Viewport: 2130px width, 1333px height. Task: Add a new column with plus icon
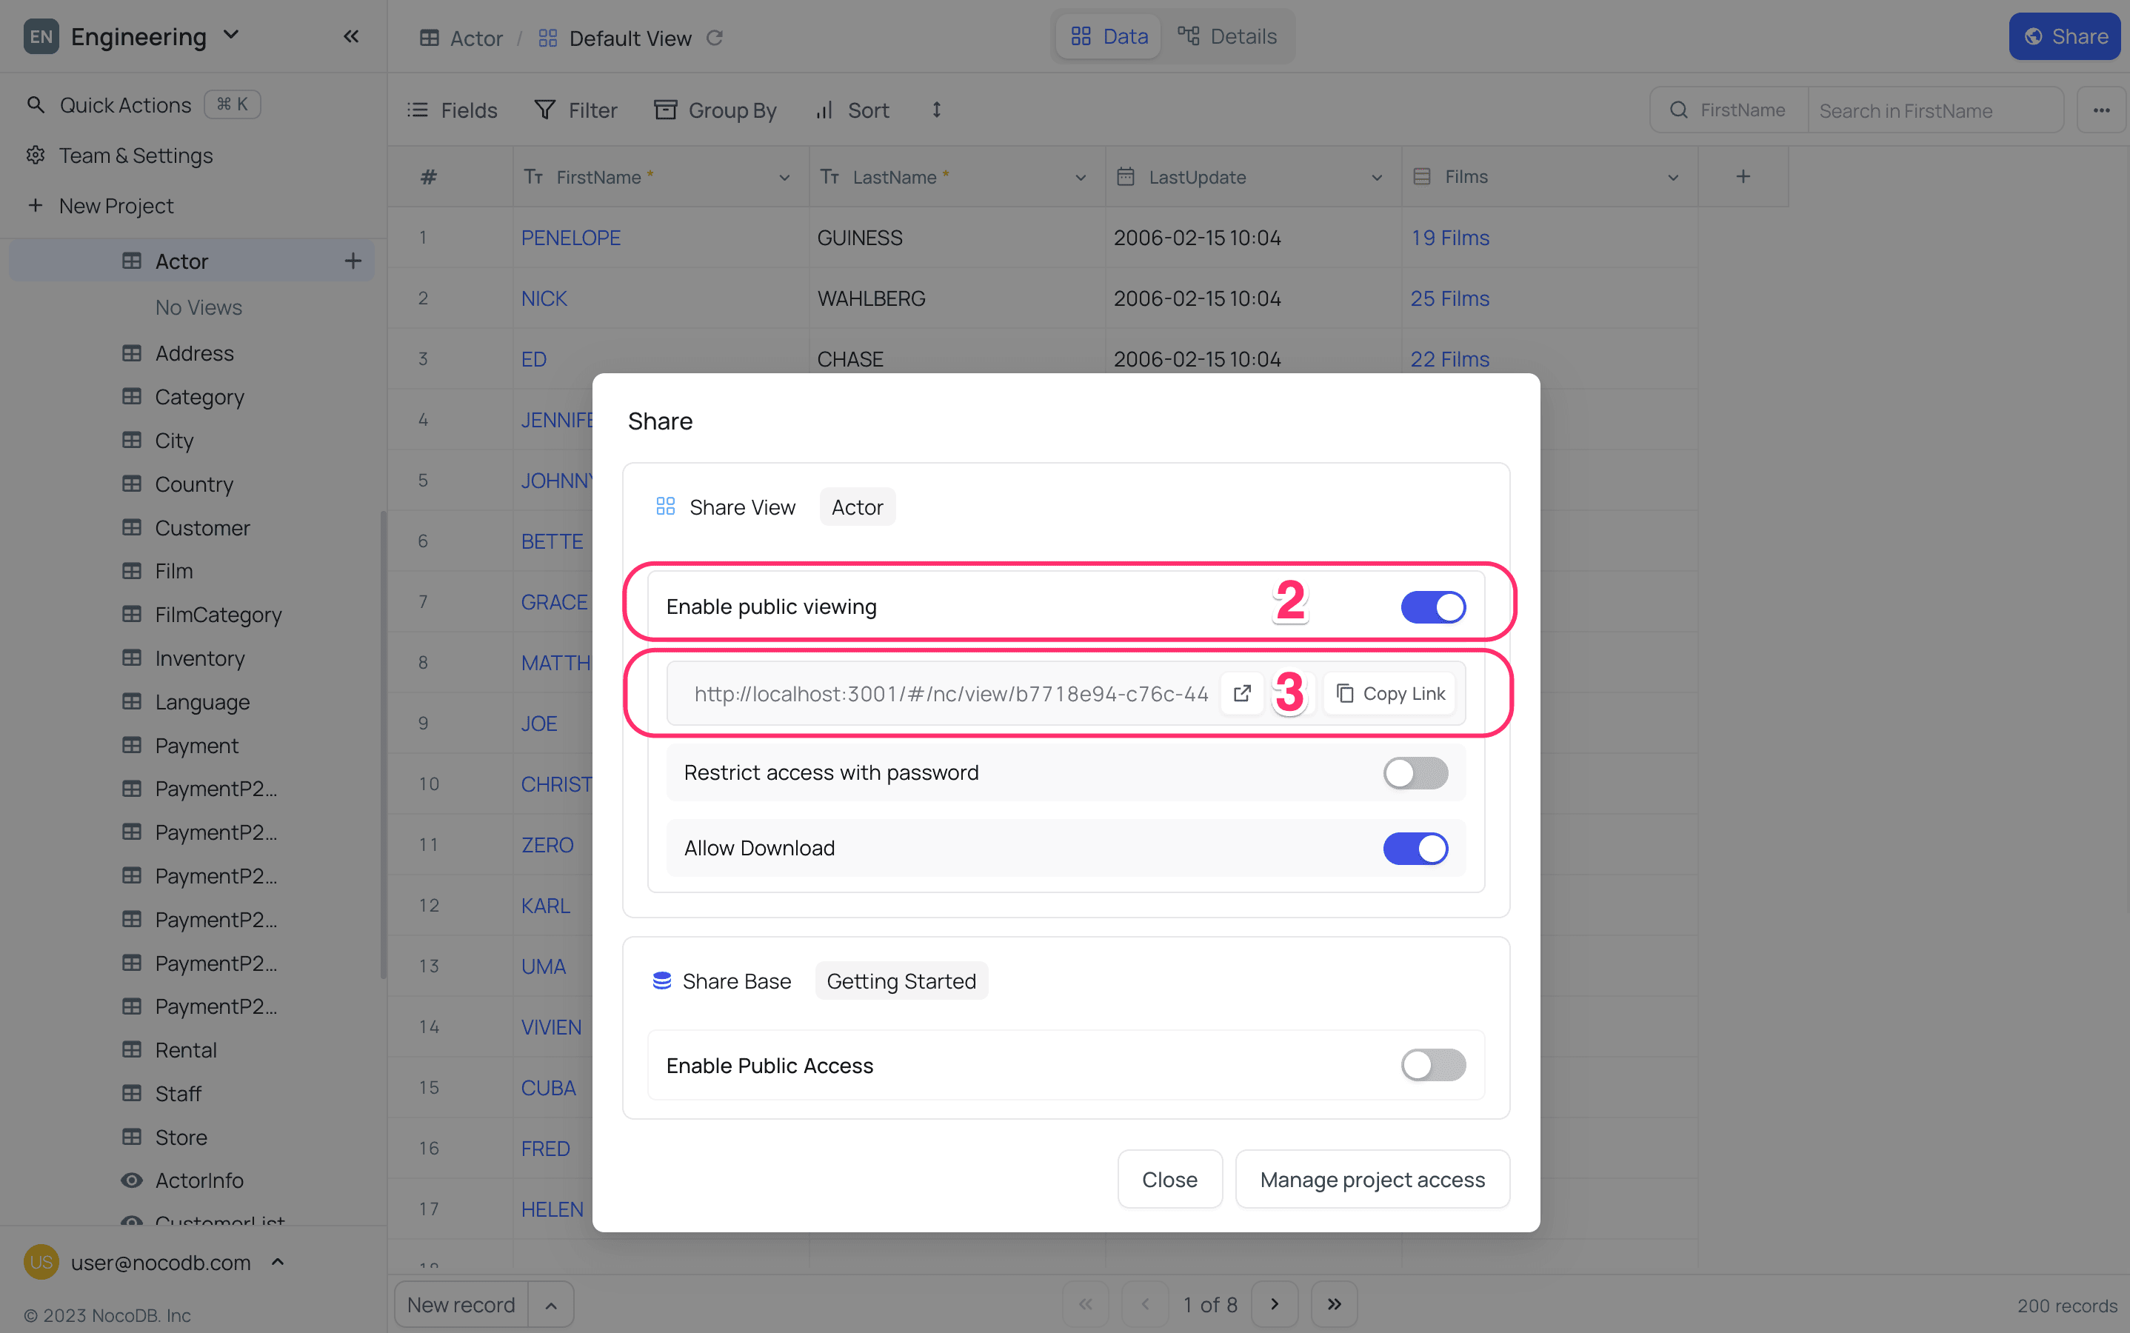tap(1742, 176)
